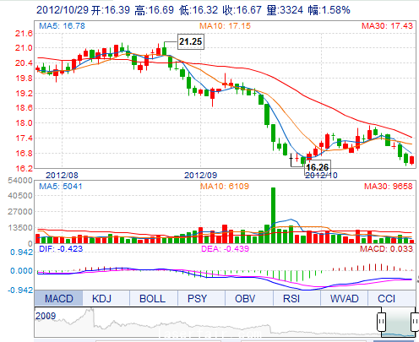The width and height of the screenshot is (419, 342).
Task: Click the MA30: 17.43 price legend
Action: pos(387,26)
